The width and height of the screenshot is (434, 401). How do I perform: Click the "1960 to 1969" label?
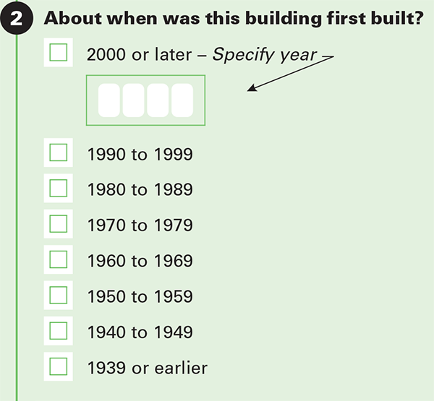[140, 261]
